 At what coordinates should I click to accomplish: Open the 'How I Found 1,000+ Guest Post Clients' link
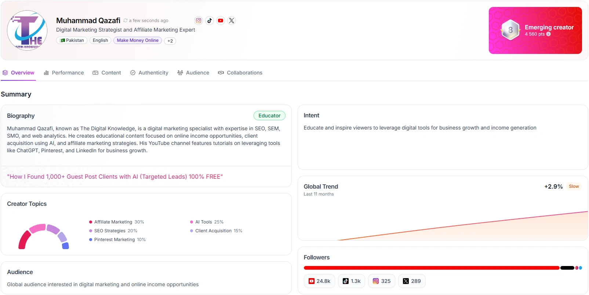pos(115,176)
